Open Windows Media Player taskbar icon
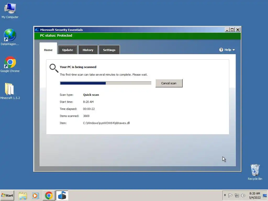The image size is (268, 201). tap(36, 196)
